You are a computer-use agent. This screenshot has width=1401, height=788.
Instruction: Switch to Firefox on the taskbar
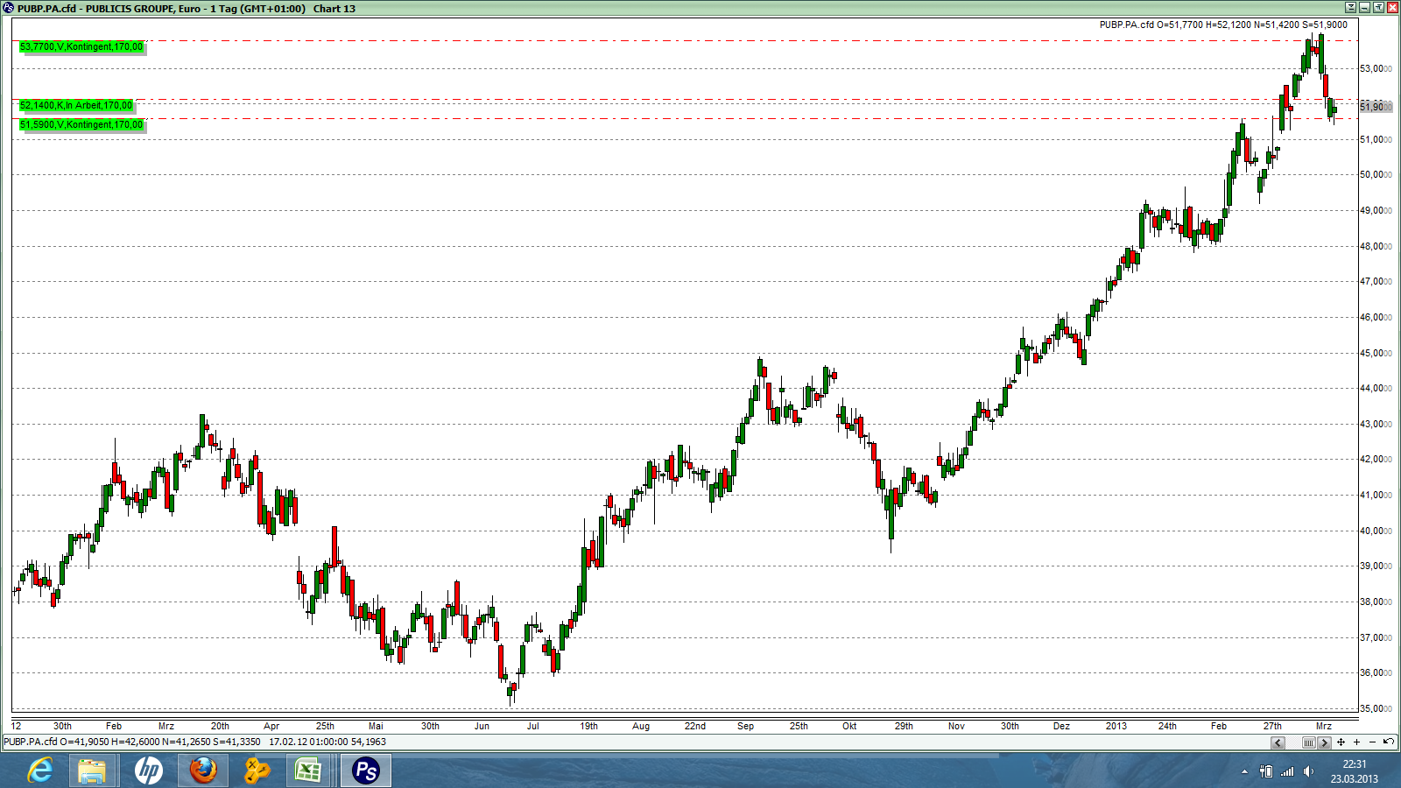coord(203,770)
